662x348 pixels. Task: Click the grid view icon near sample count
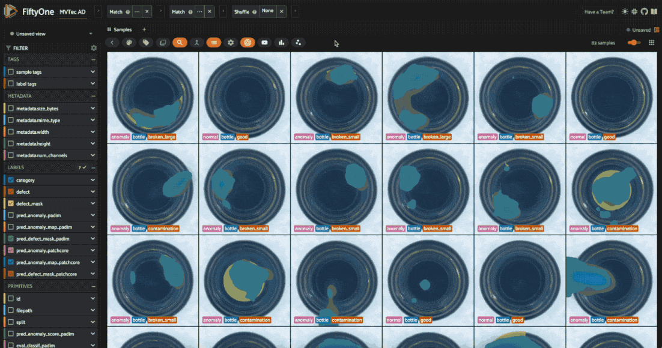pos(651,43)
